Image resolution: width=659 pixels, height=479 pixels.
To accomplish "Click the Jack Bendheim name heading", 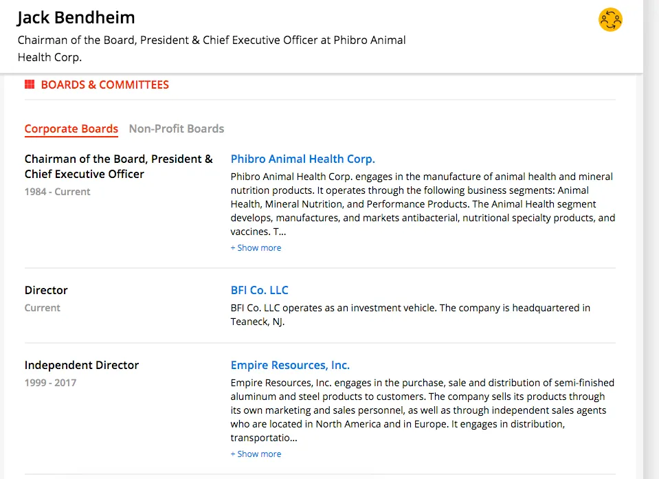I will pyautogui.click(x=76, y=18).
